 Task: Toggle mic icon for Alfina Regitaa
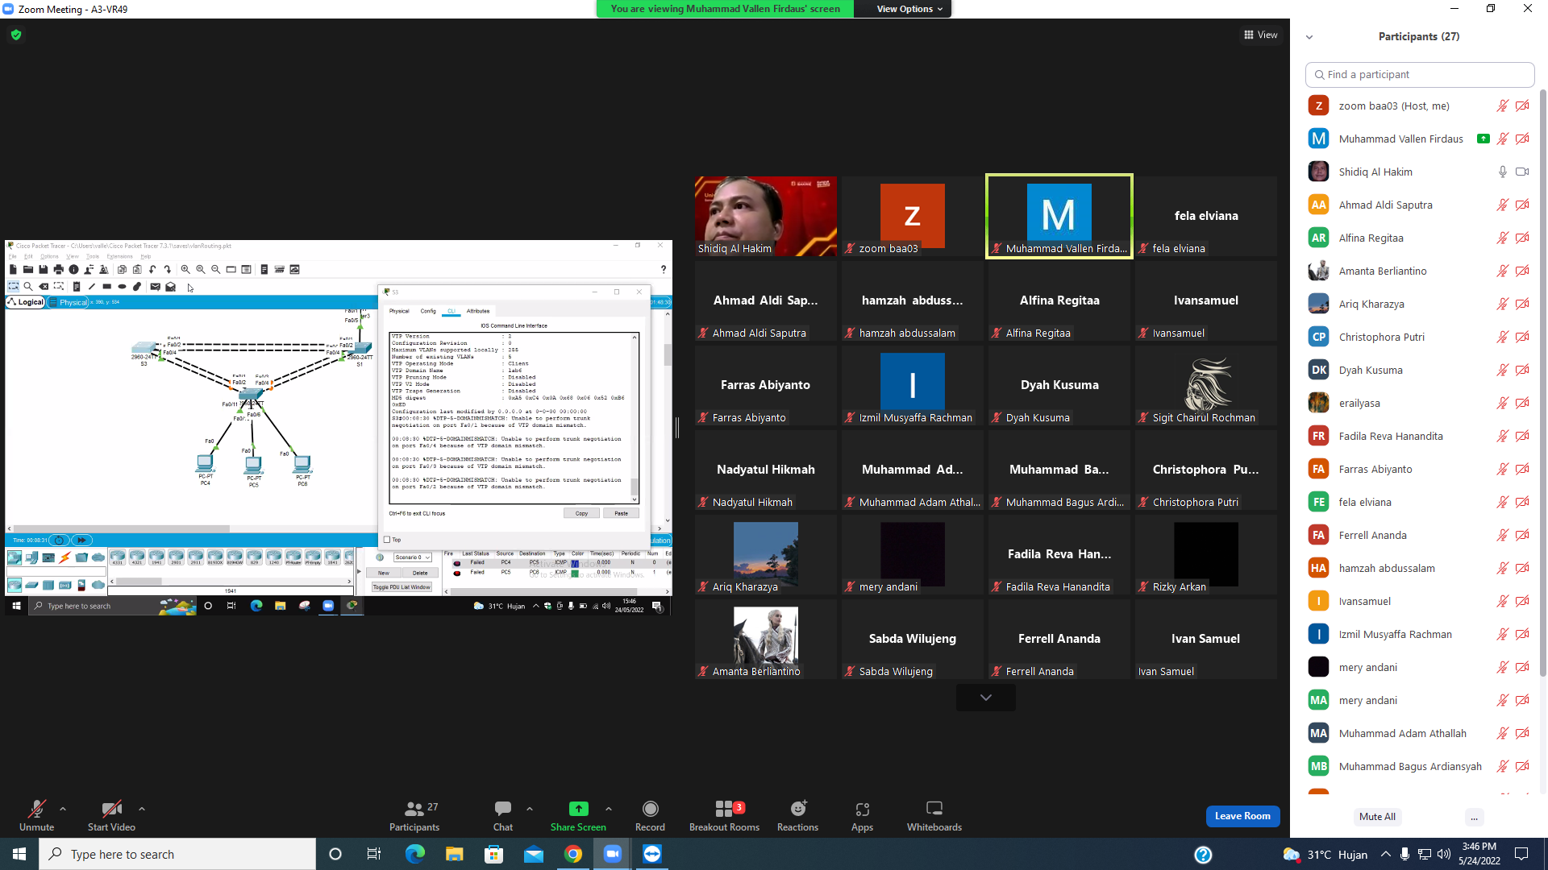point(1503,238)
